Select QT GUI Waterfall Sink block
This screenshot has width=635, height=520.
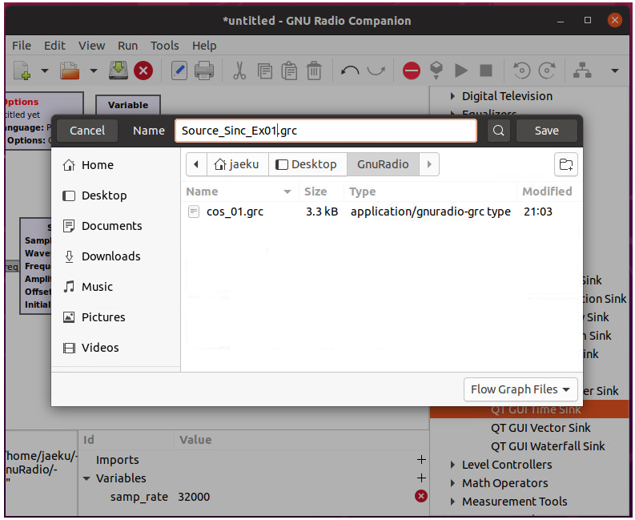click(x=548, y=446)
